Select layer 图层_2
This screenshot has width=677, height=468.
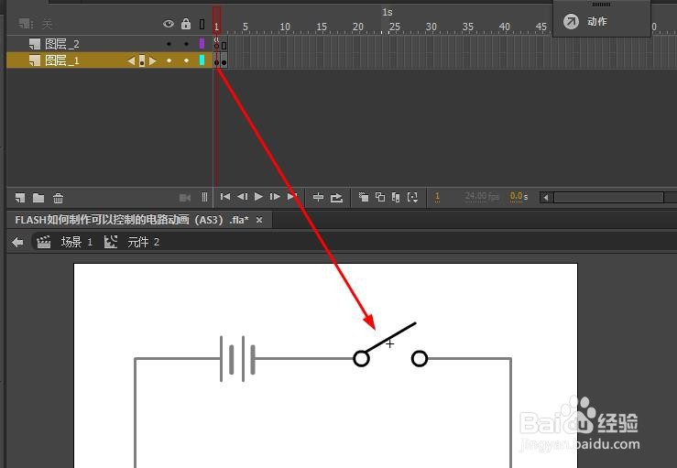click(62, 44)
